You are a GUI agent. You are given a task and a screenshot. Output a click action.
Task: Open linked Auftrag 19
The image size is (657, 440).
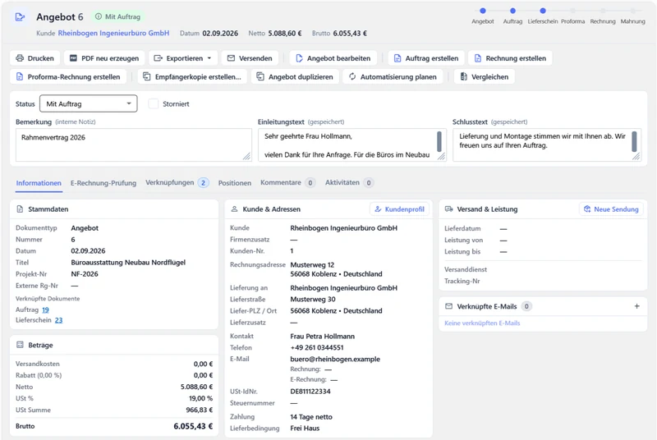[x=45, y=309]
